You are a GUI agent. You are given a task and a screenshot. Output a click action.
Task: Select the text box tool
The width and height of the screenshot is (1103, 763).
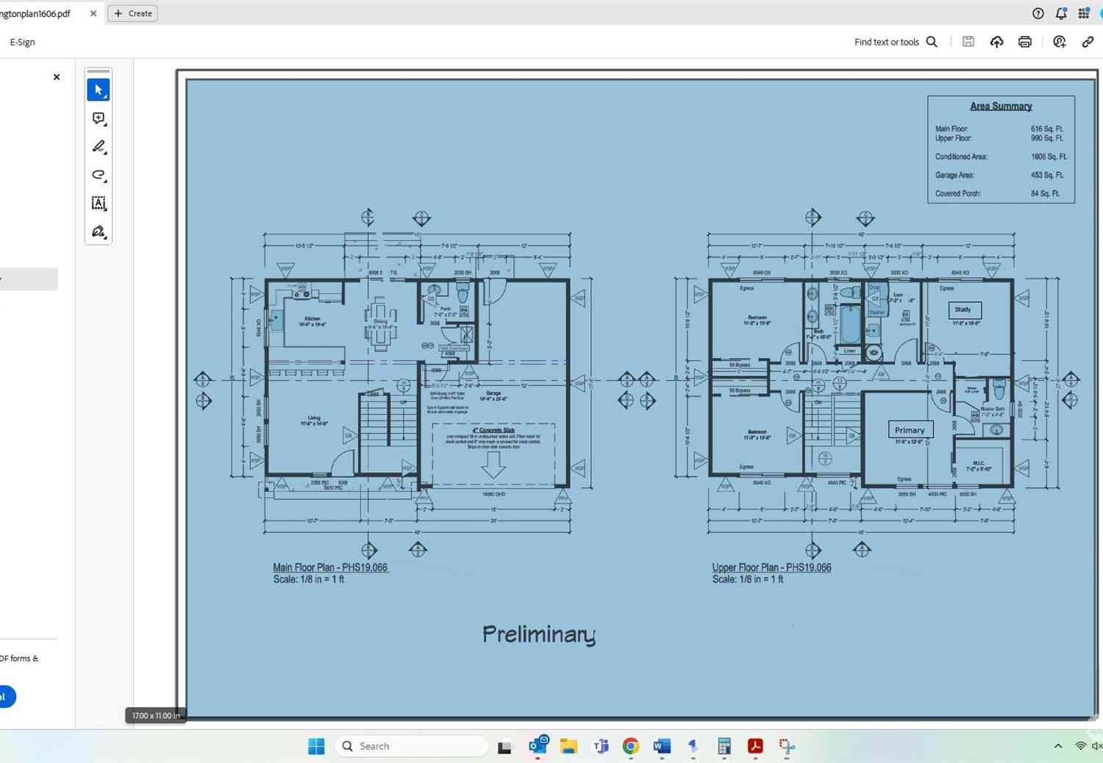tap(99, 203)
